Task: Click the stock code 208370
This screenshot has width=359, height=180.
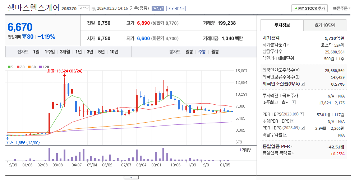Action: coord(69,9)
